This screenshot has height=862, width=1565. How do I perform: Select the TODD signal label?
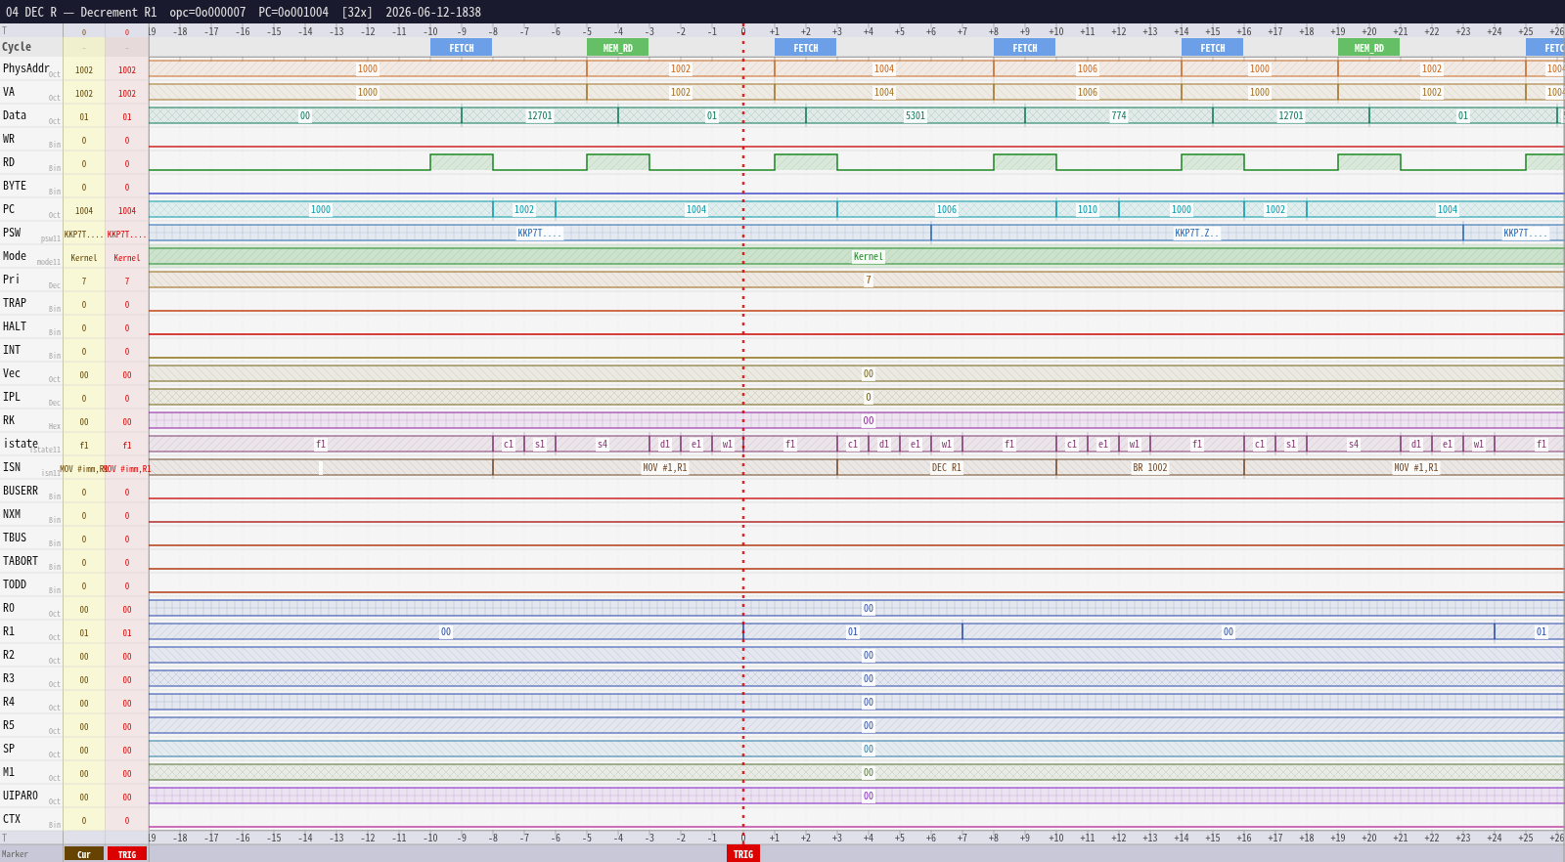tap(15, 584)
